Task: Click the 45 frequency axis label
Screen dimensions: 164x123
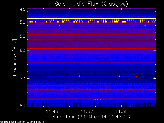Action: point(23,9)
